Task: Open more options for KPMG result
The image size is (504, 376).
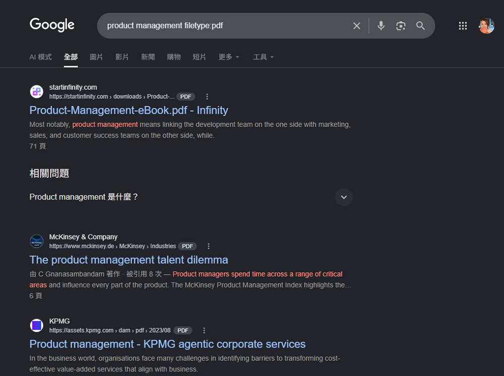Action: [x=204, y=330]
